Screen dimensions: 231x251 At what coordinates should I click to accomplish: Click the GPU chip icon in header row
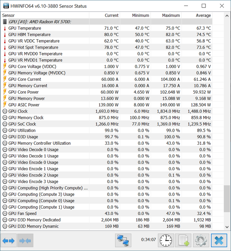pos(5,22)
